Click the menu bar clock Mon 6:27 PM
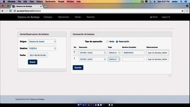 point(163,1)
